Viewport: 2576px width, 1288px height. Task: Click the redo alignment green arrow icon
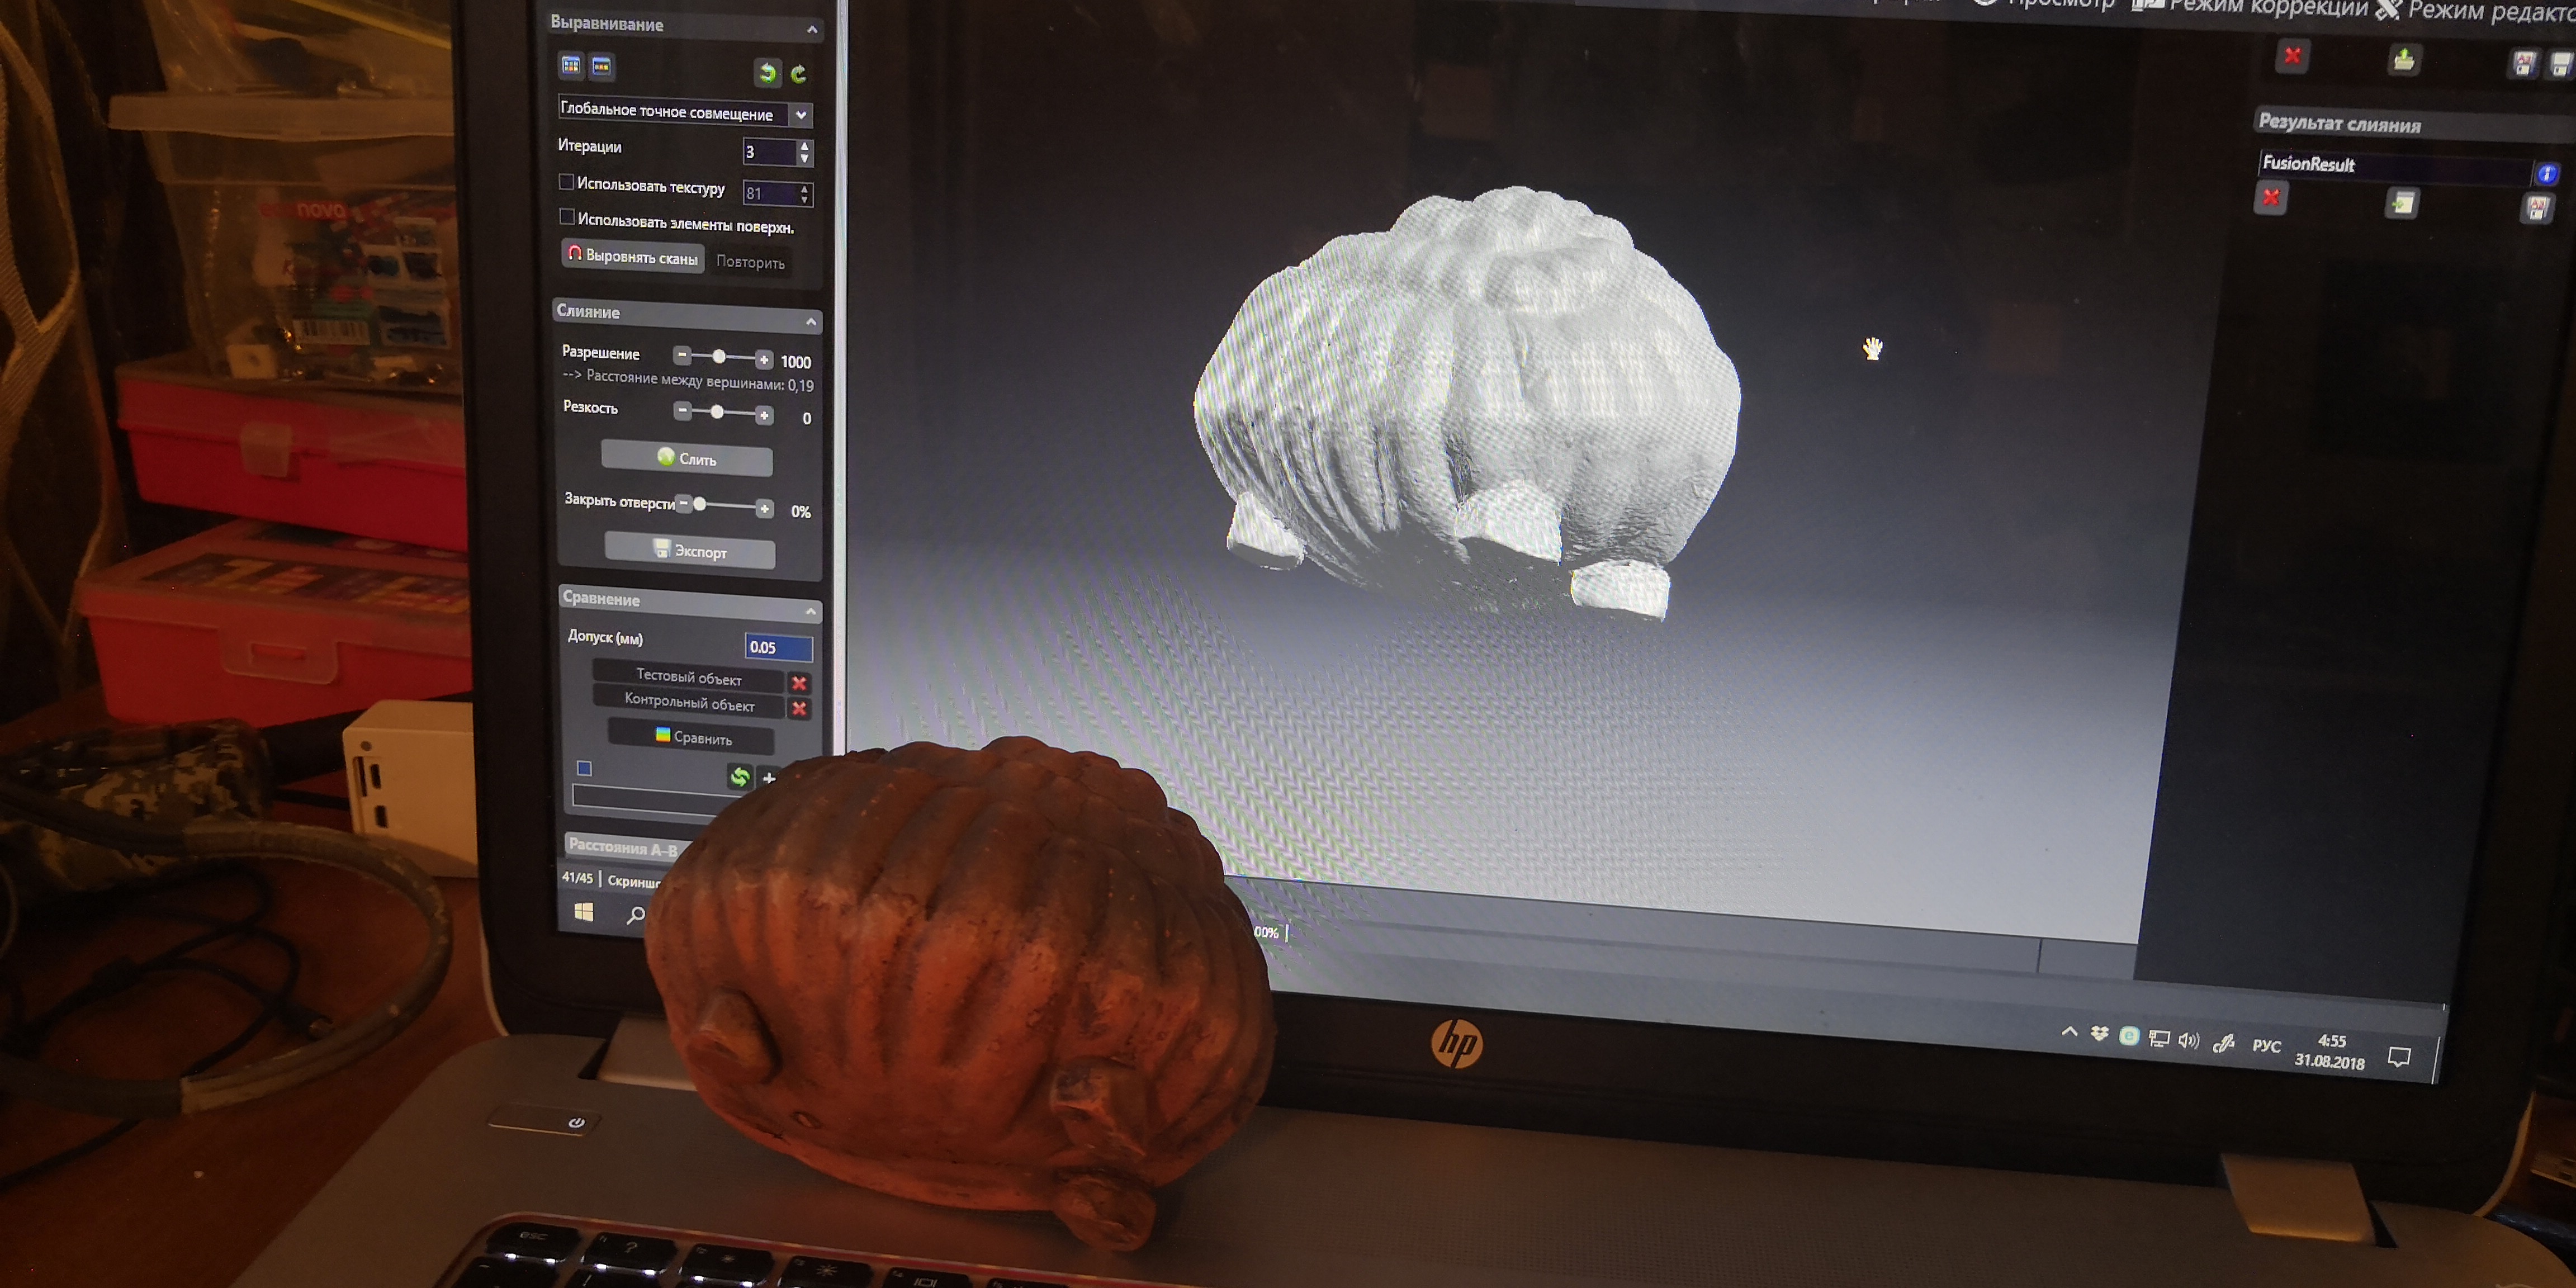pos(799,73)
